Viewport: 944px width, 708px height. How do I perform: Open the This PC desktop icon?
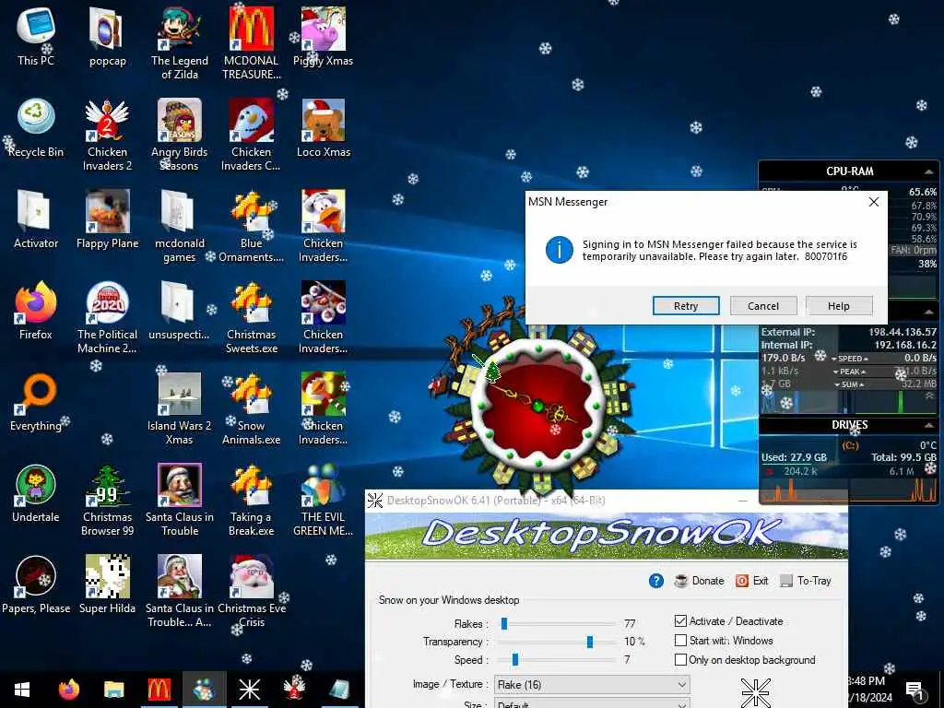tap(36, 36)
